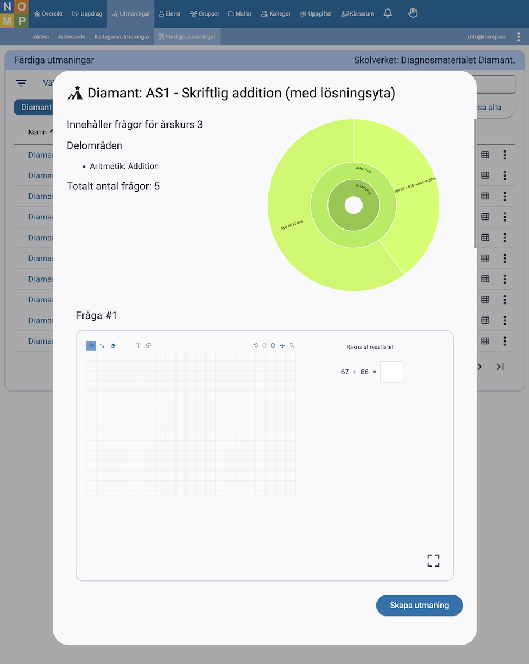Open Uppdrag in the top navigation
The image size is (529, 664).
click(x=87, y=14)
